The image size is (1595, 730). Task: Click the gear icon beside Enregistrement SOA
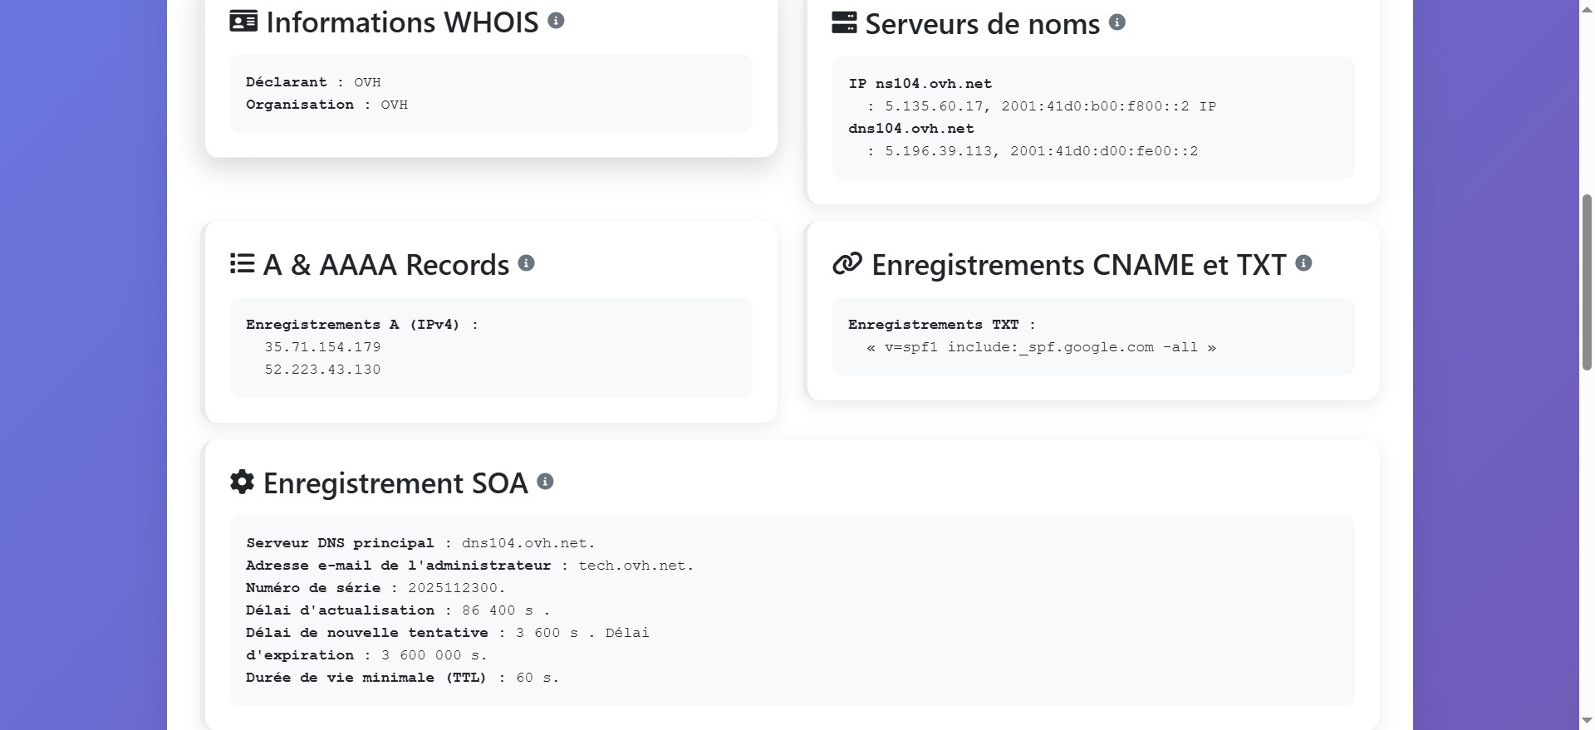coord(242,483)
